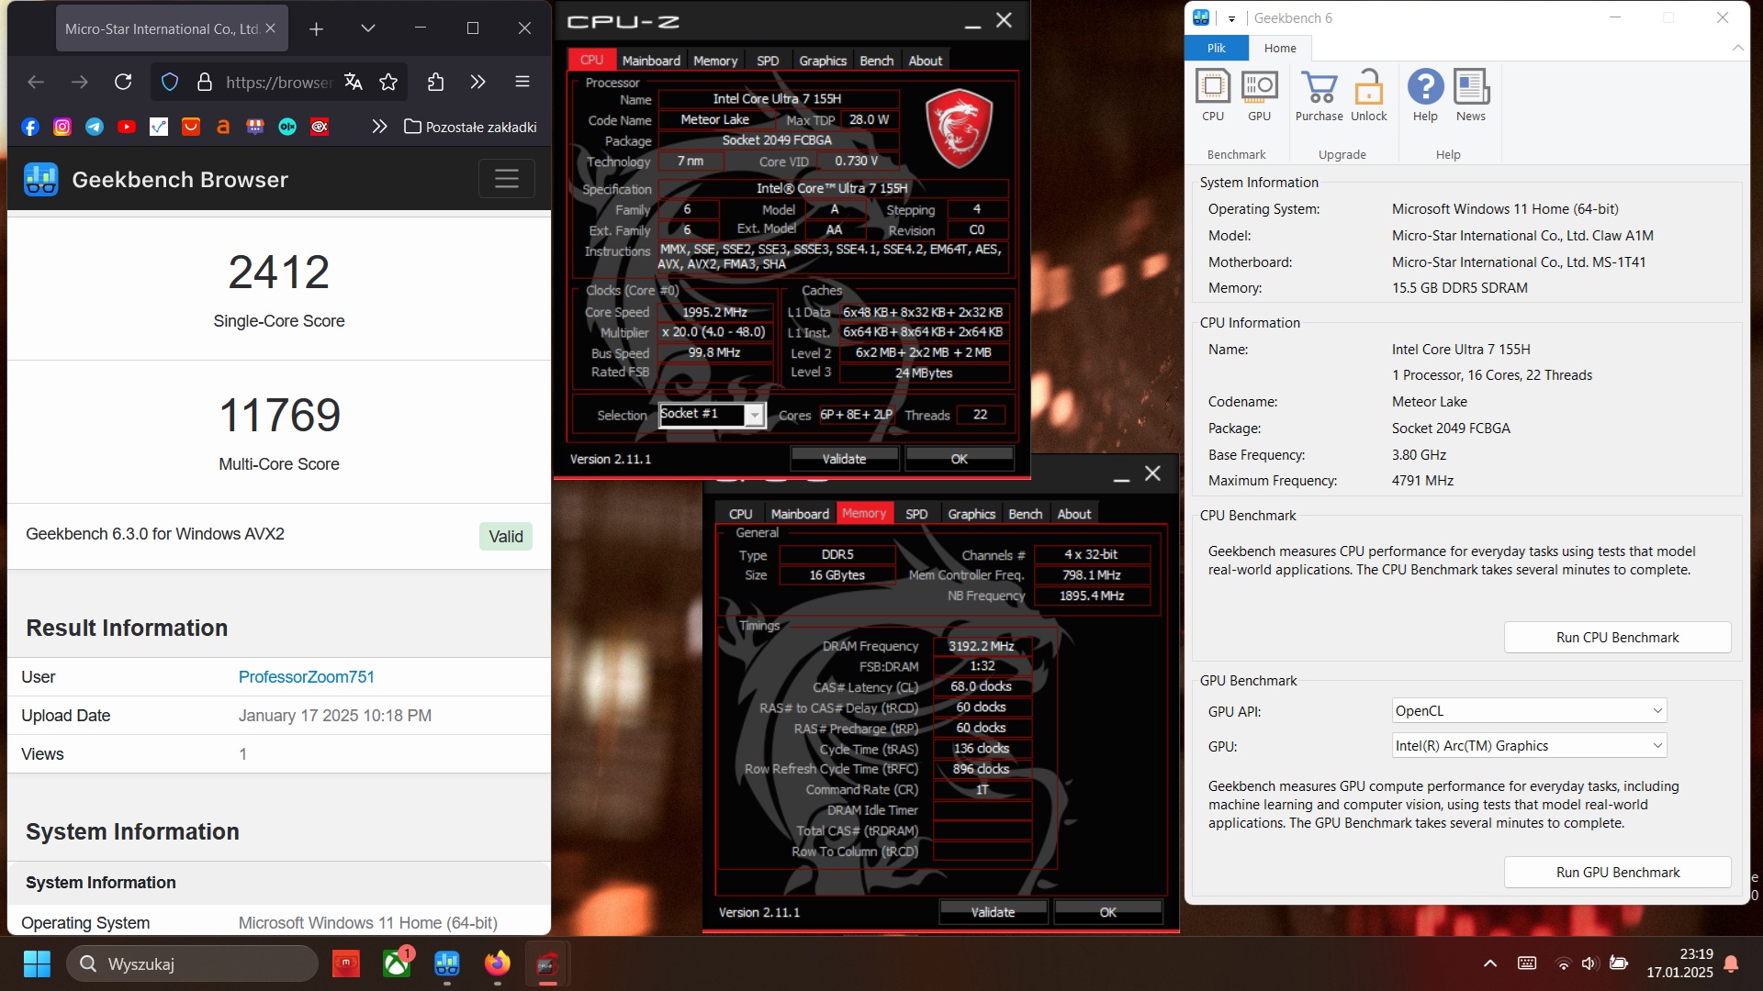This screenshot has width=1763, height=991.
Task: Open the Pozostałe zakładki bookmarks folder
Action: (x=471, y=127)
